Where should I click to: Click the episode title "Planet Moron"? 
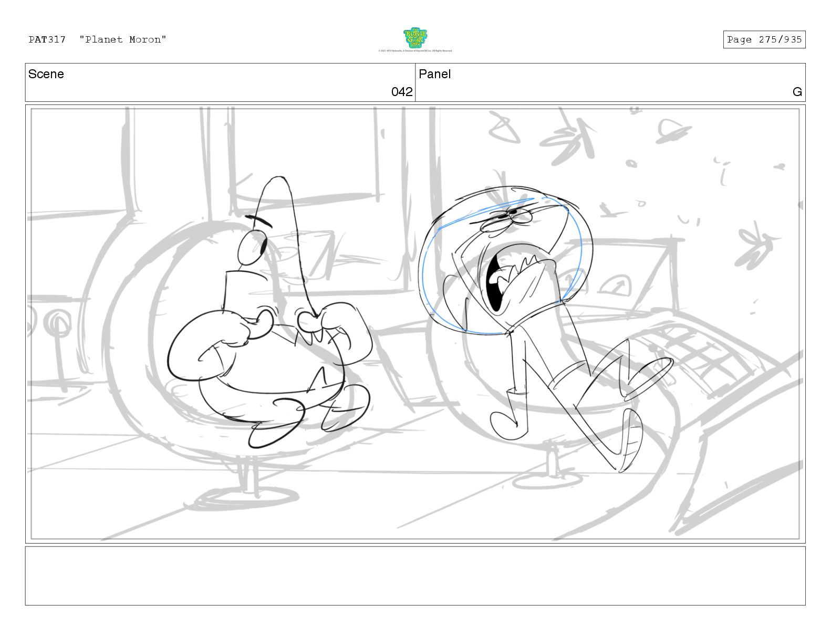(x=123, y=39)
